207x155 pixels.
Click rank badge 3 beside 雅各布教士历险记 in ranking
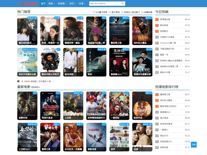[157, 106]
